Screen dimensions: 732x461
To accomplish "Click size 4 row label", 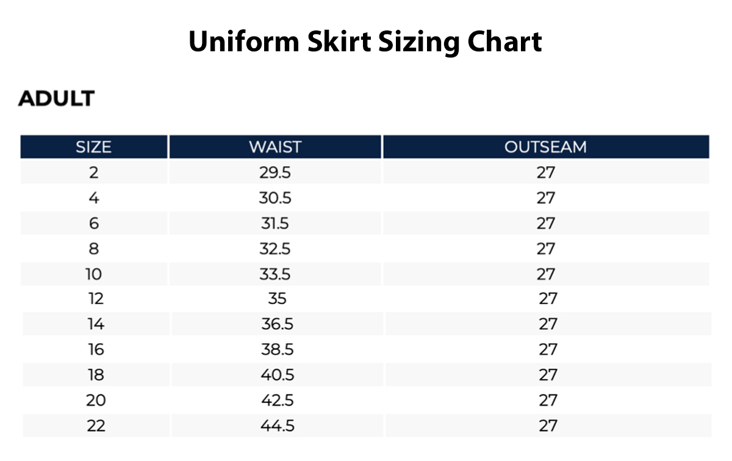I will point(93,198).
